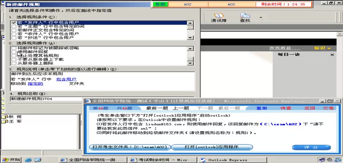Click scroll-down arrow in conditions list
Image resolution: width=343 pixels, height=163 pixels.
click(x=190, y=37)
